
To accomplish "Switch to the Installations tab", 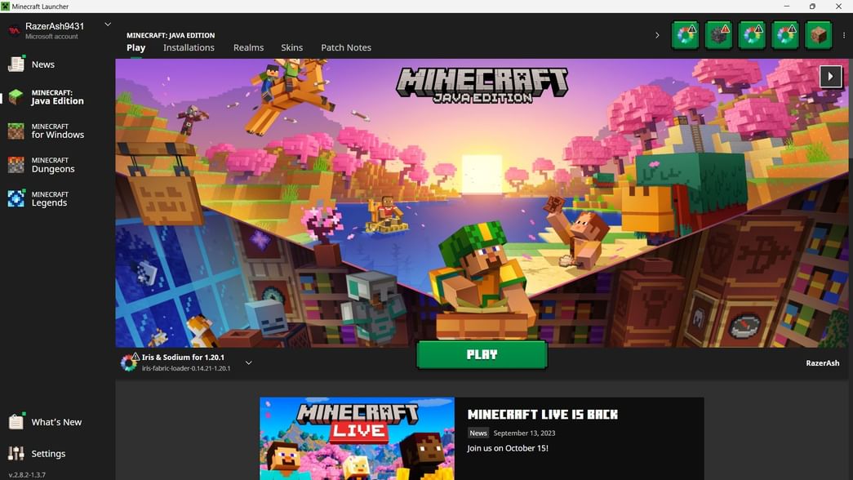I will [189, 47].
